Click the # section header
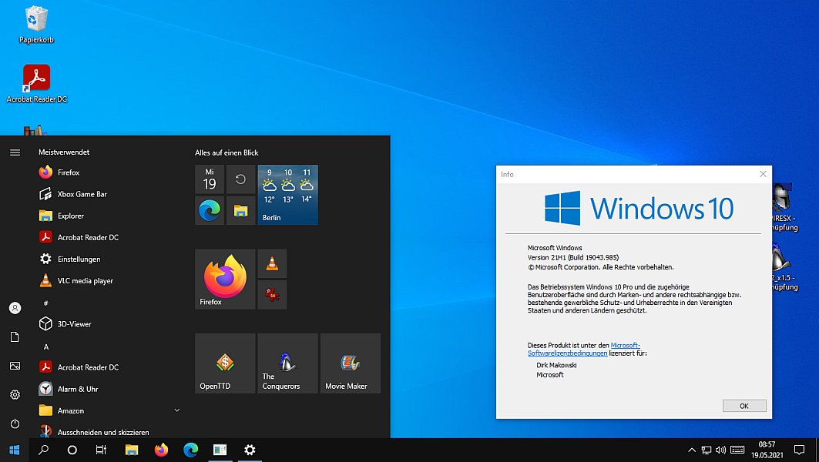The width and height of the screenshot is (819, 462). point(46,303)
